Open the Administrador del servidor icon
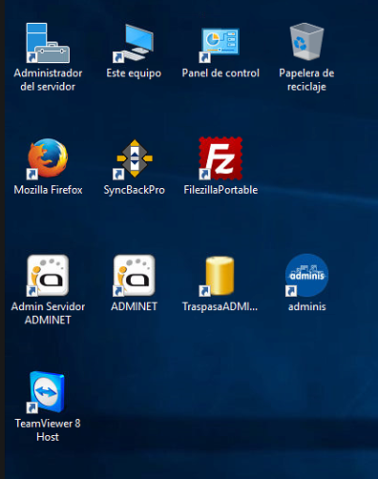The height and width of the screenshot is (479, 378). tap(48, 43)
